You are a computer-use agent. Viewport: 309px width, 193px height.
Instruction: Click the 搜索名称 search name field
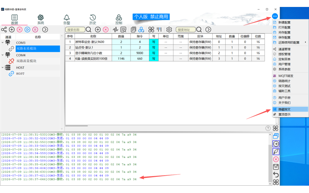[x=75, y=30]
